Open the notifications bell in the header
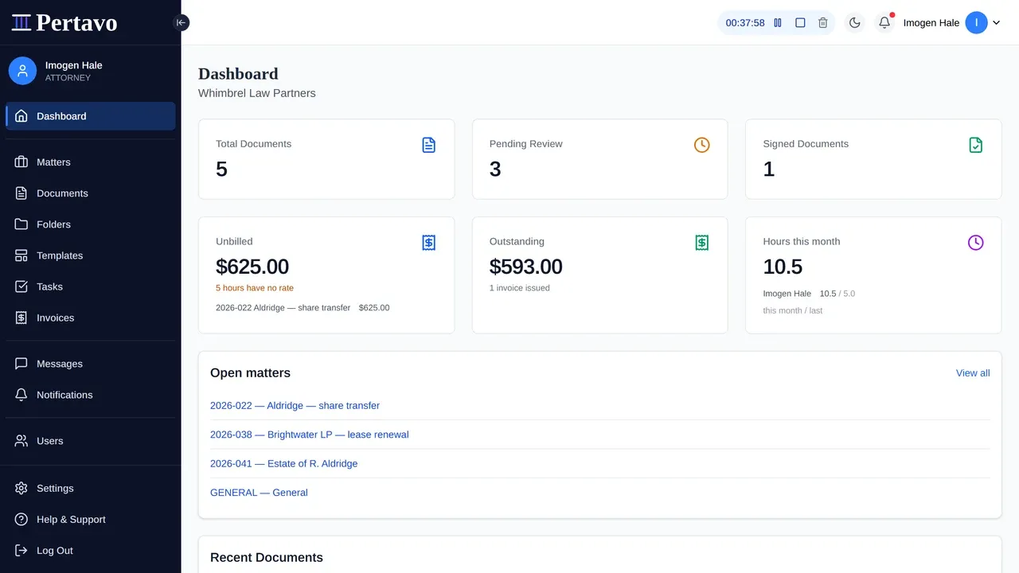Screen dimensions: 1019x573 pyautogui.click(x=884, y=23)
